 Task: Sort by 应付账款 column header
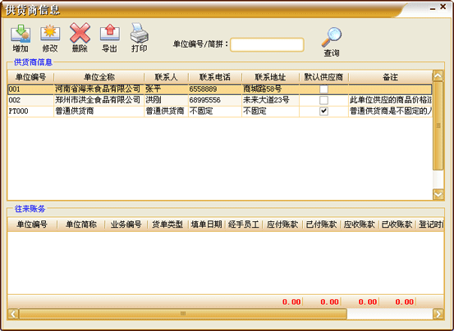click(282, 224)
